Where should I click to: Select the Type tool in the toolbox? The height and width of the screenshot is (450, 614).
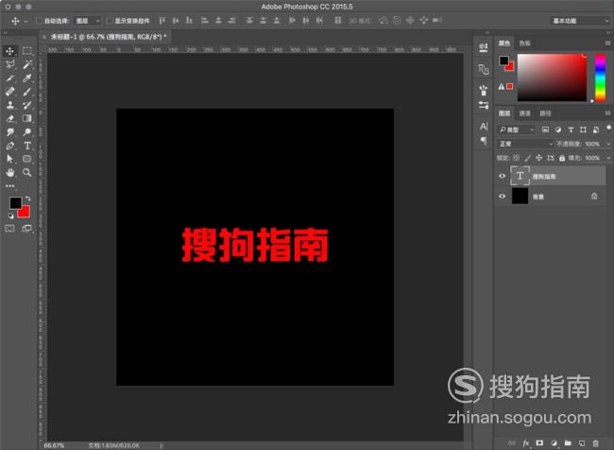tap(27, 146)
